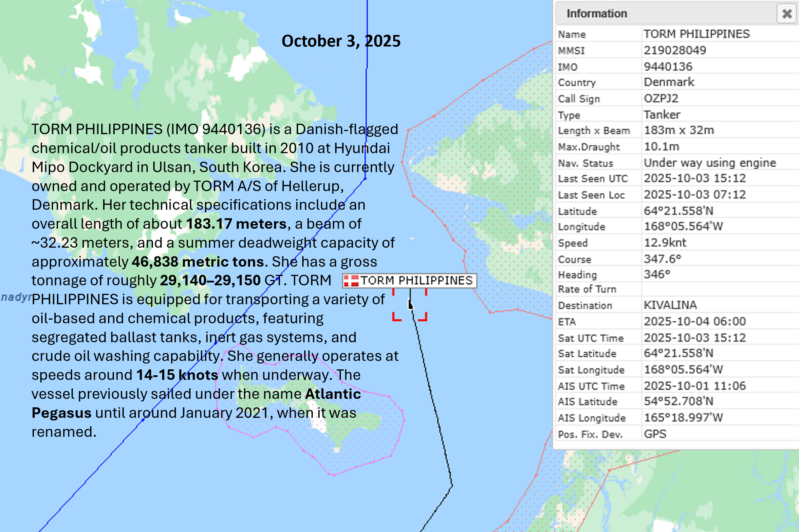Click the Nav. Status row value
This screenshot has width=799, height=532.
tap(710, 163)
